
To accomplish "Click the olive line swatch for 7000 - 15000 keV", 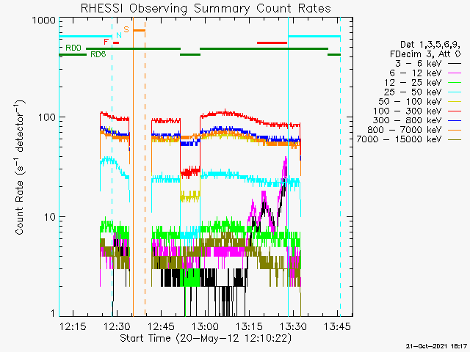I will coord(455,139).
